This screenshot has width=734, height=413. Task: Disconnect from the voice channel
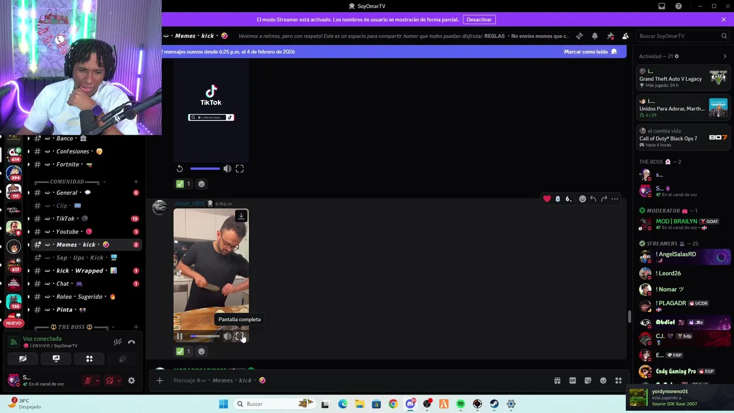[x=131, y=342]
